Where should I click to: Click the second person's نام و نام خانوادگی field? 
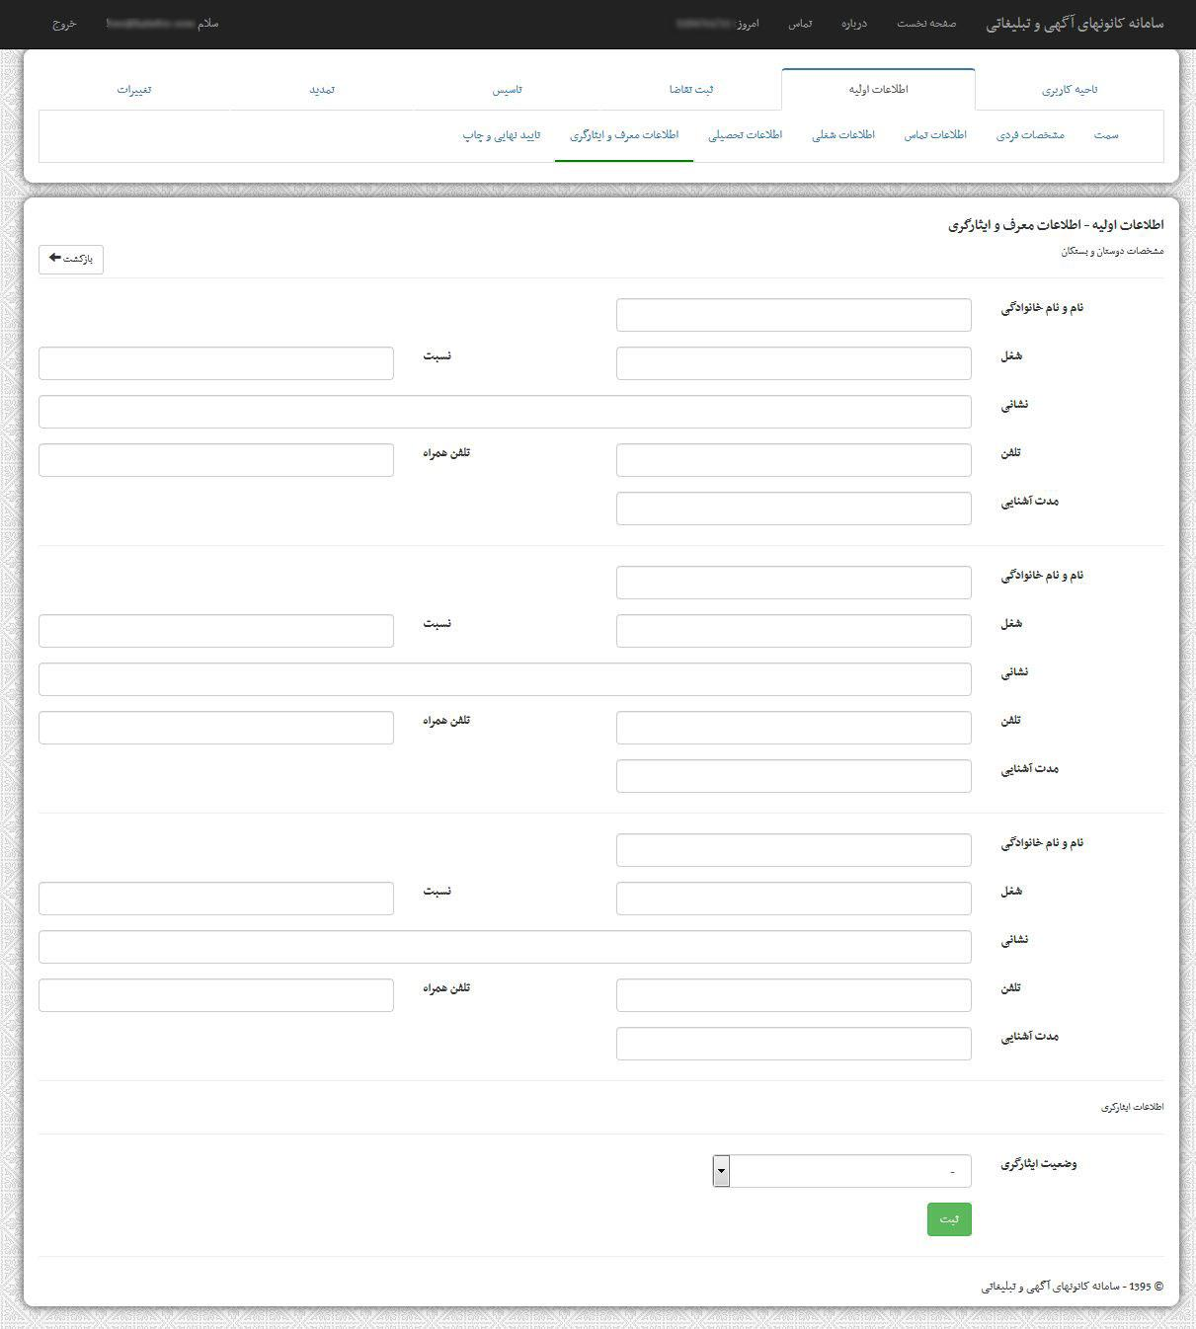[x=794, y=583]
